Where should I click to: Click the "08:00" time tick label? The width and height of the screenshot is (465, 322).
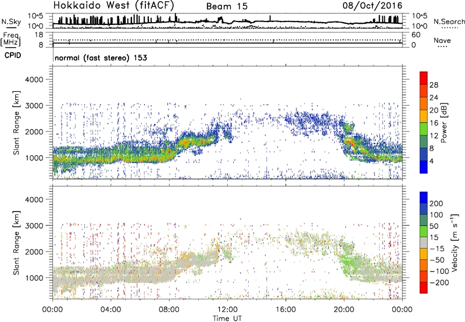169,310
